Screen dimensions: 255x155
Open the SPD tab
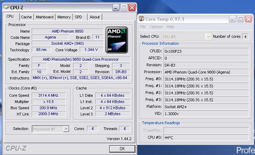(x=78, y=17)
